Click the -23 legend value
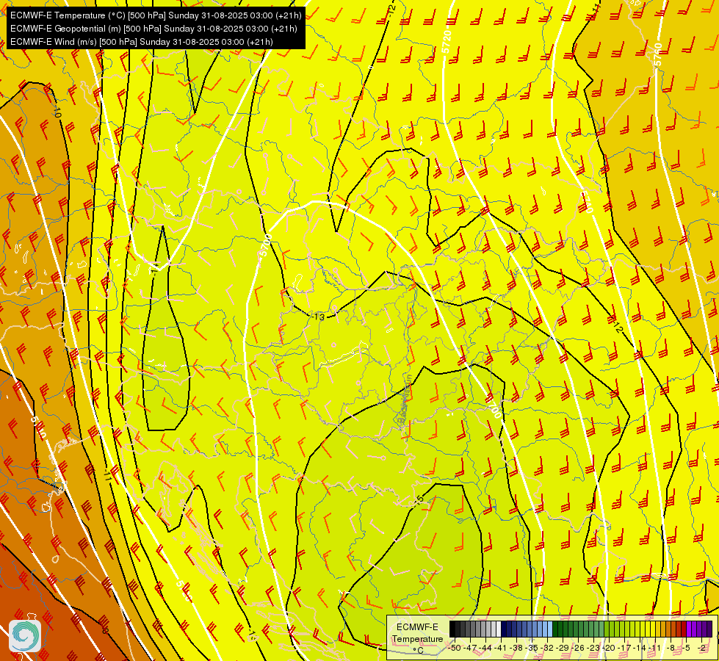The width and height of the screenshot is (719, 661). coord(594,648)
